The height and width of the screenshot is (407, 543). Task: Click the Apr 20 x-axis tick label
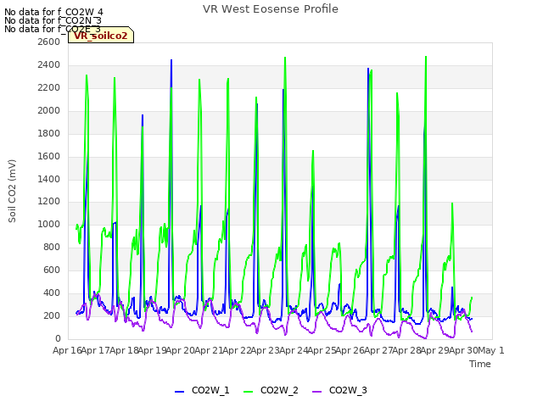180,350
